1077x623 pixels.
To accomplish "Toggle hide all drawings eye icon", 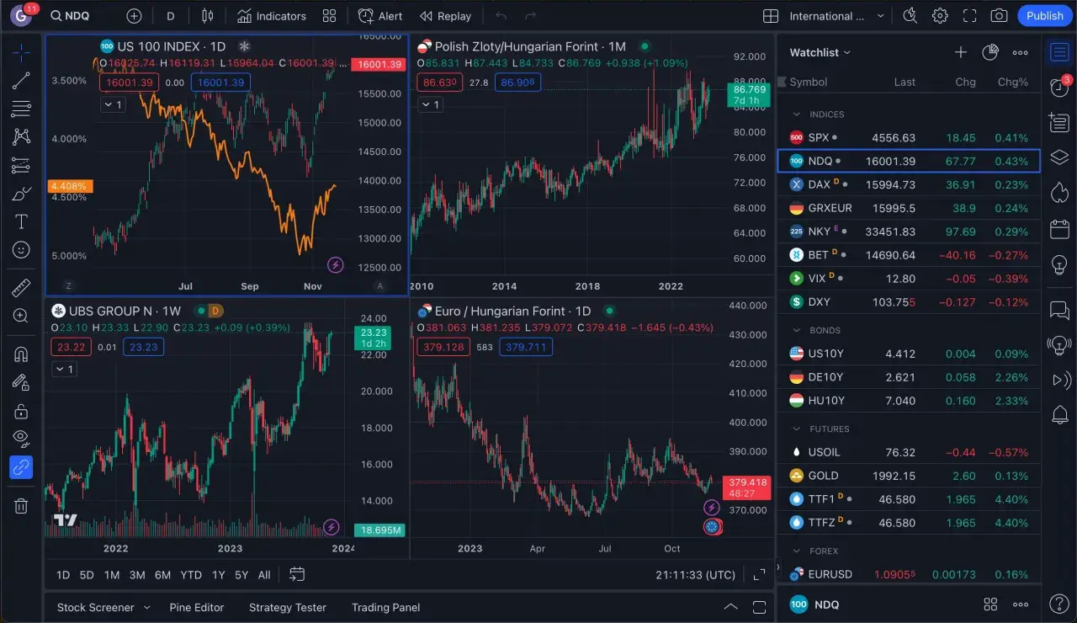I will (x=21, y=439).
